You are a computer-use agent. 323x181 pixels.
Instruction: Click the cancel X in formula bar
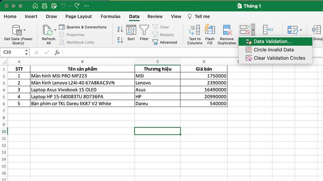point(36,52)
